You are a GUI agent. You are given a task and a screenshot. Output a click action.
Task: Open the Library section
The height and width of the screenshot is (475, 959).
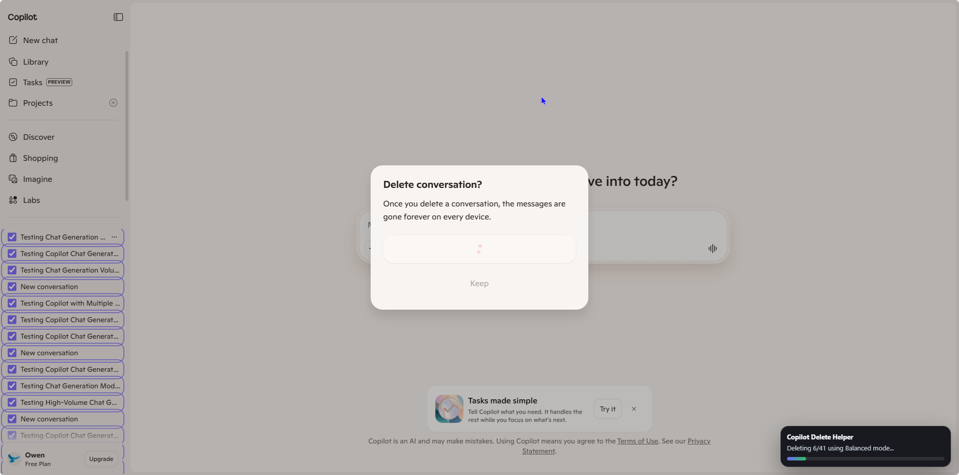pos(29,62)
